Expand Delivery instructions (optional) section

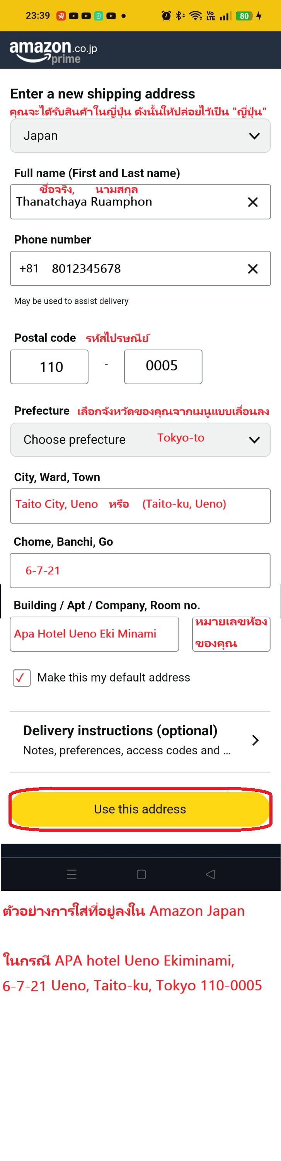[x=140, y=740]
